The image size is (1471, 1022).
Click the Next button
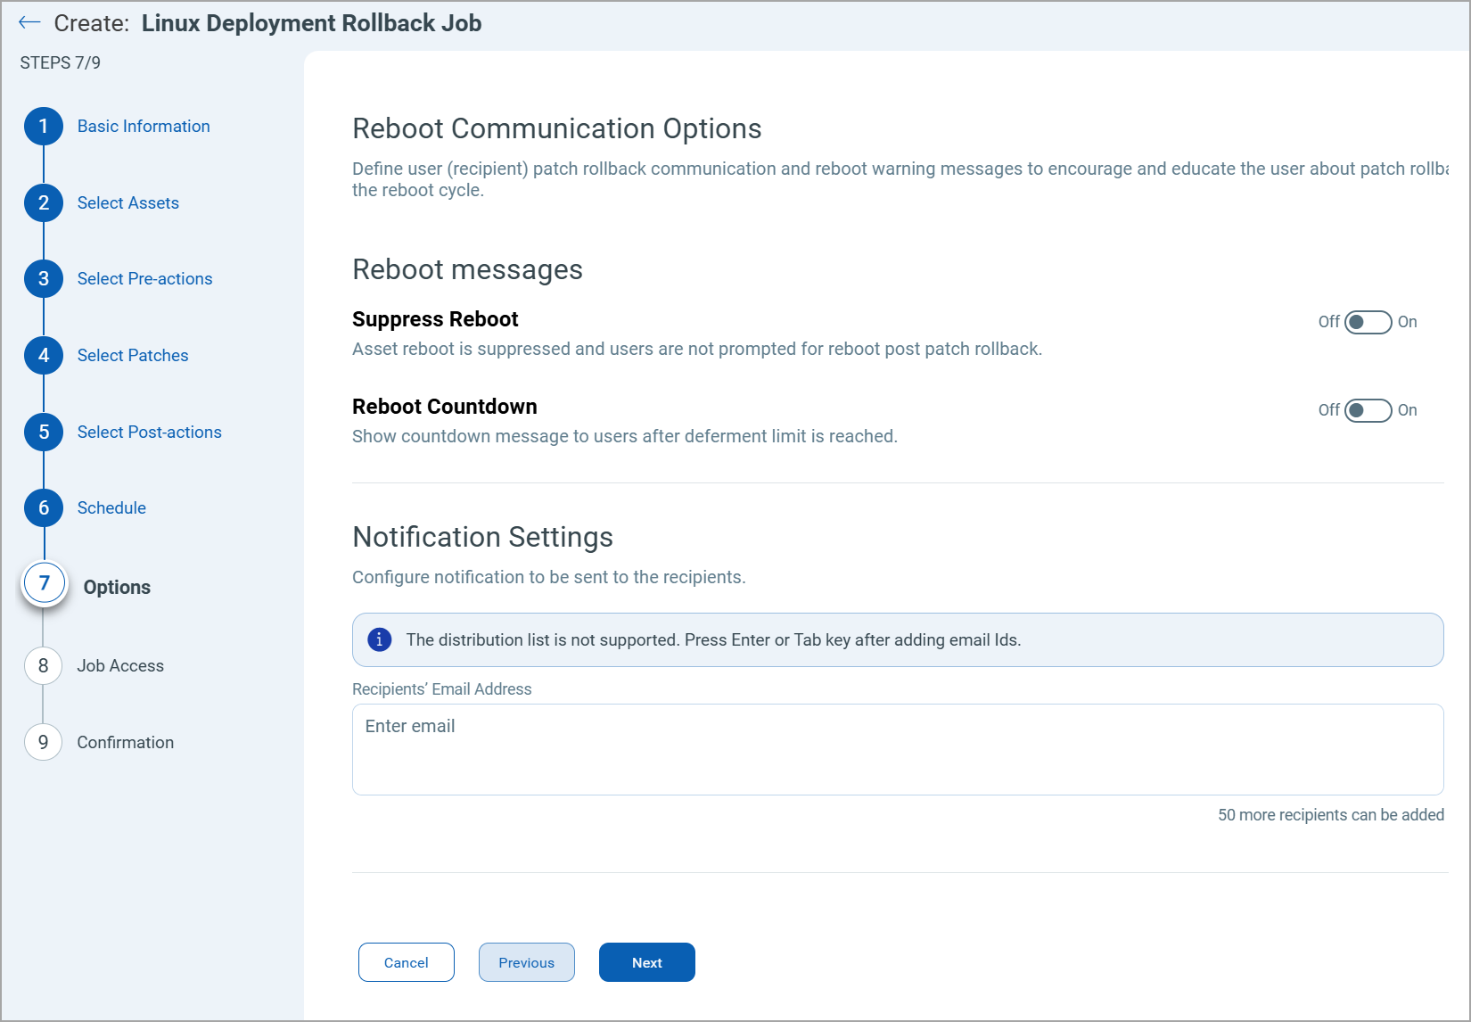pyautogui.click(x=646, y=962)
